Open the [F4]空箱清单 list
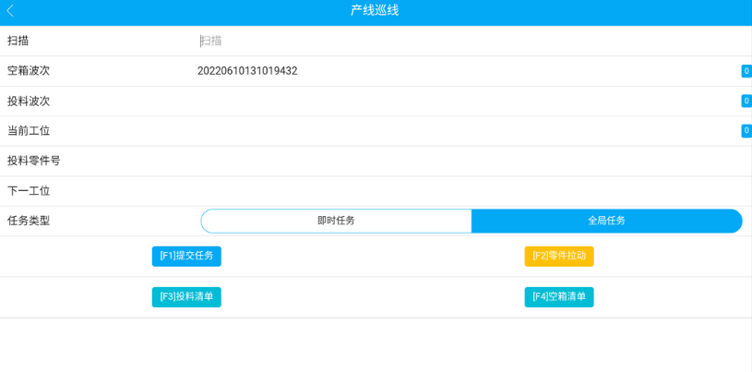Image resolution: width=752 pixels, height=372 pixels. (559, 296)
